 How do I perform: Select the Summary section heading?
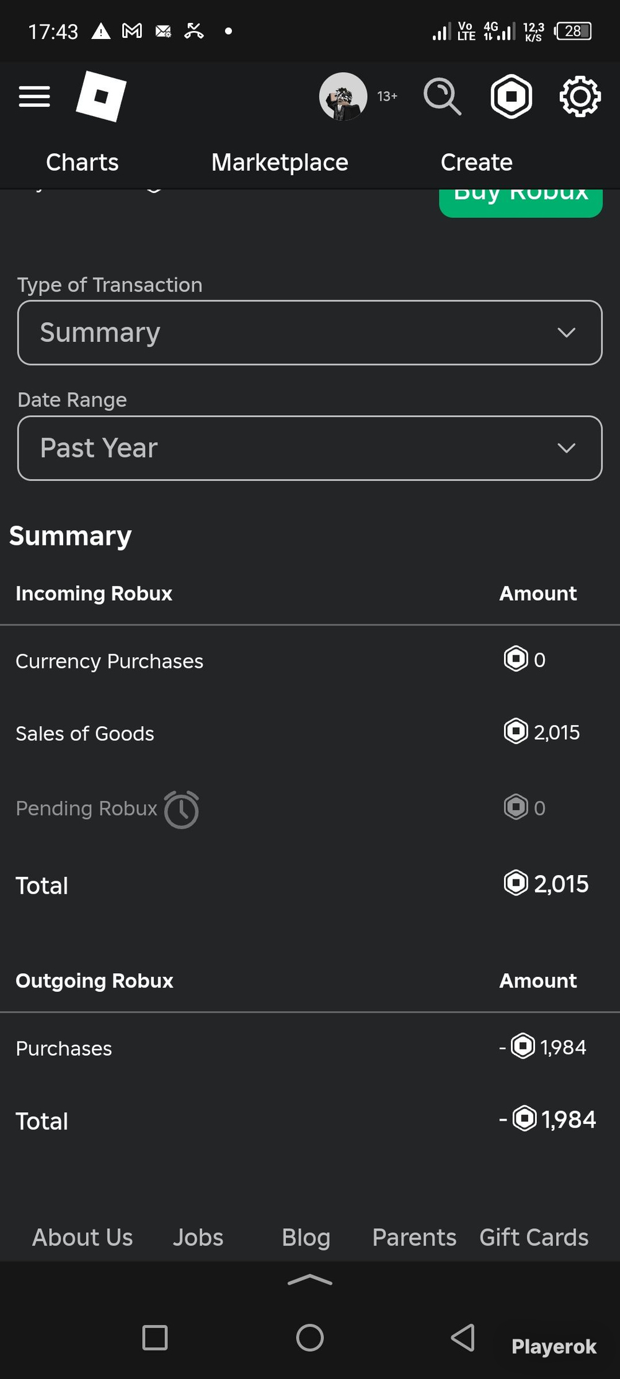[71, 536]
